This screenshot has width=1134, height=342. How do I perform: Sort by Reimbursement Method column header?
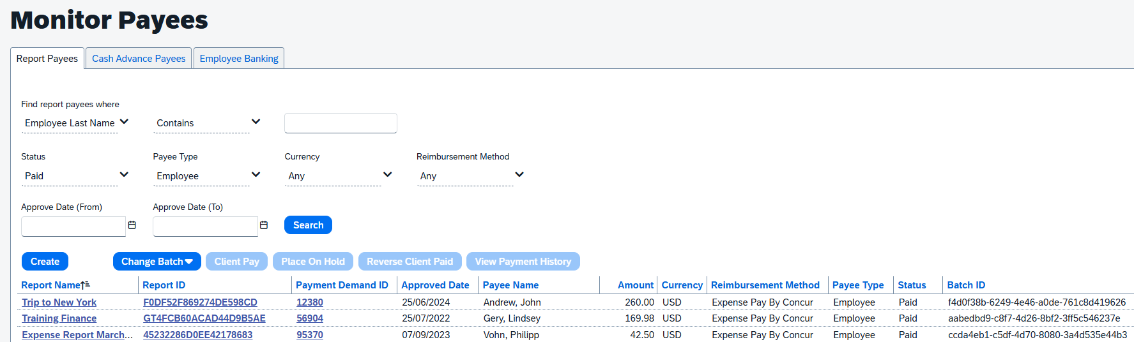[x=765, y=285]
